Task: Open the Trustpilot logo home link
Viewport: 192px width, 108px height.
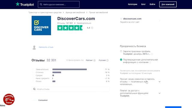Action: 25,4
